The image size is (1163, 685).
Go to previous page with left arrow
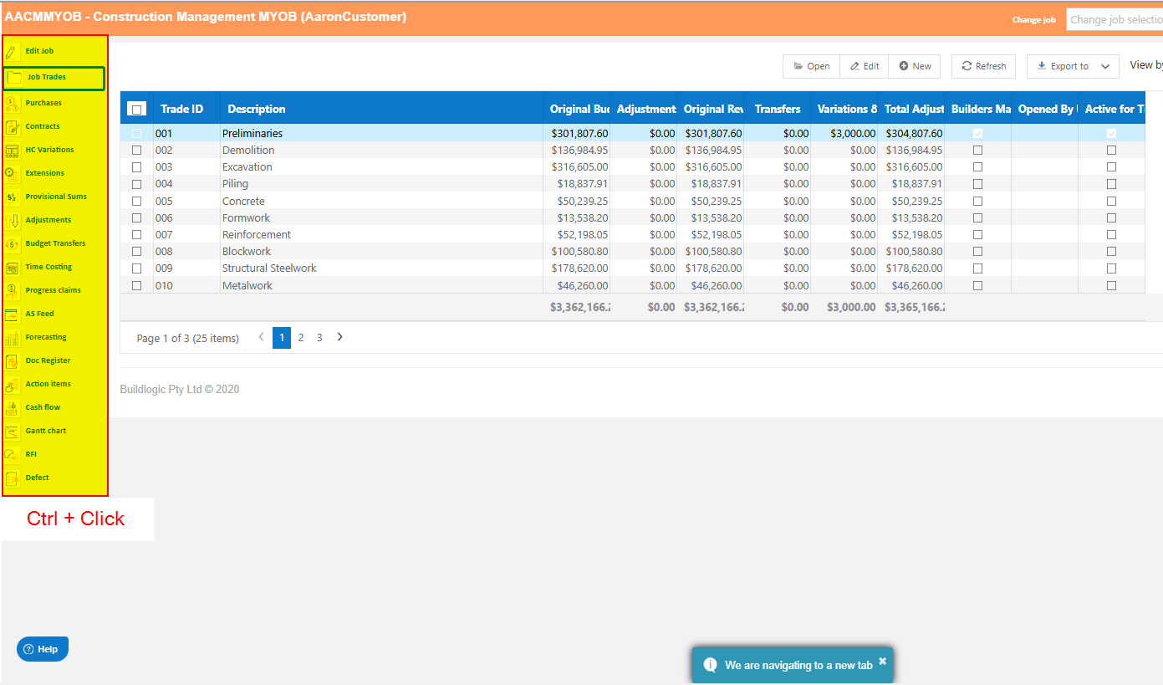(x=261, y=337)
